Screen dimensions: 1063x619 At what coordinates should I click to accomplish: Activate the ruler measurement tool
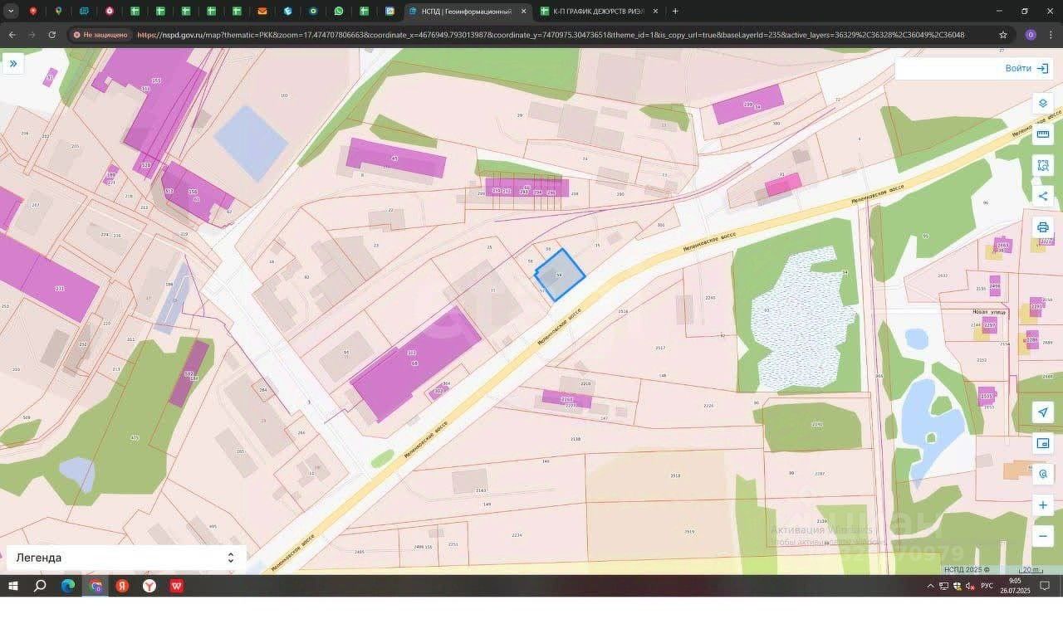click(x=1043, y=134)
